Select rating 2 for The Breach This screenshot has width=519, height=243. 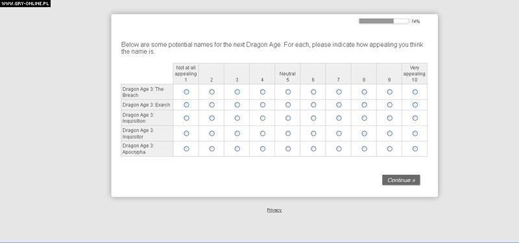pyautogui.click(x=212, y=92)
